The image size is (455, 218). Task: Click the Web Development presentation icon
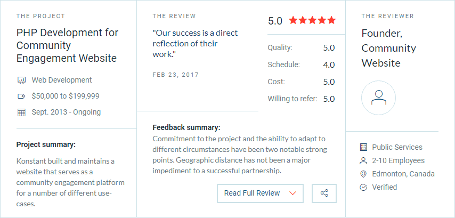[22, 80]
